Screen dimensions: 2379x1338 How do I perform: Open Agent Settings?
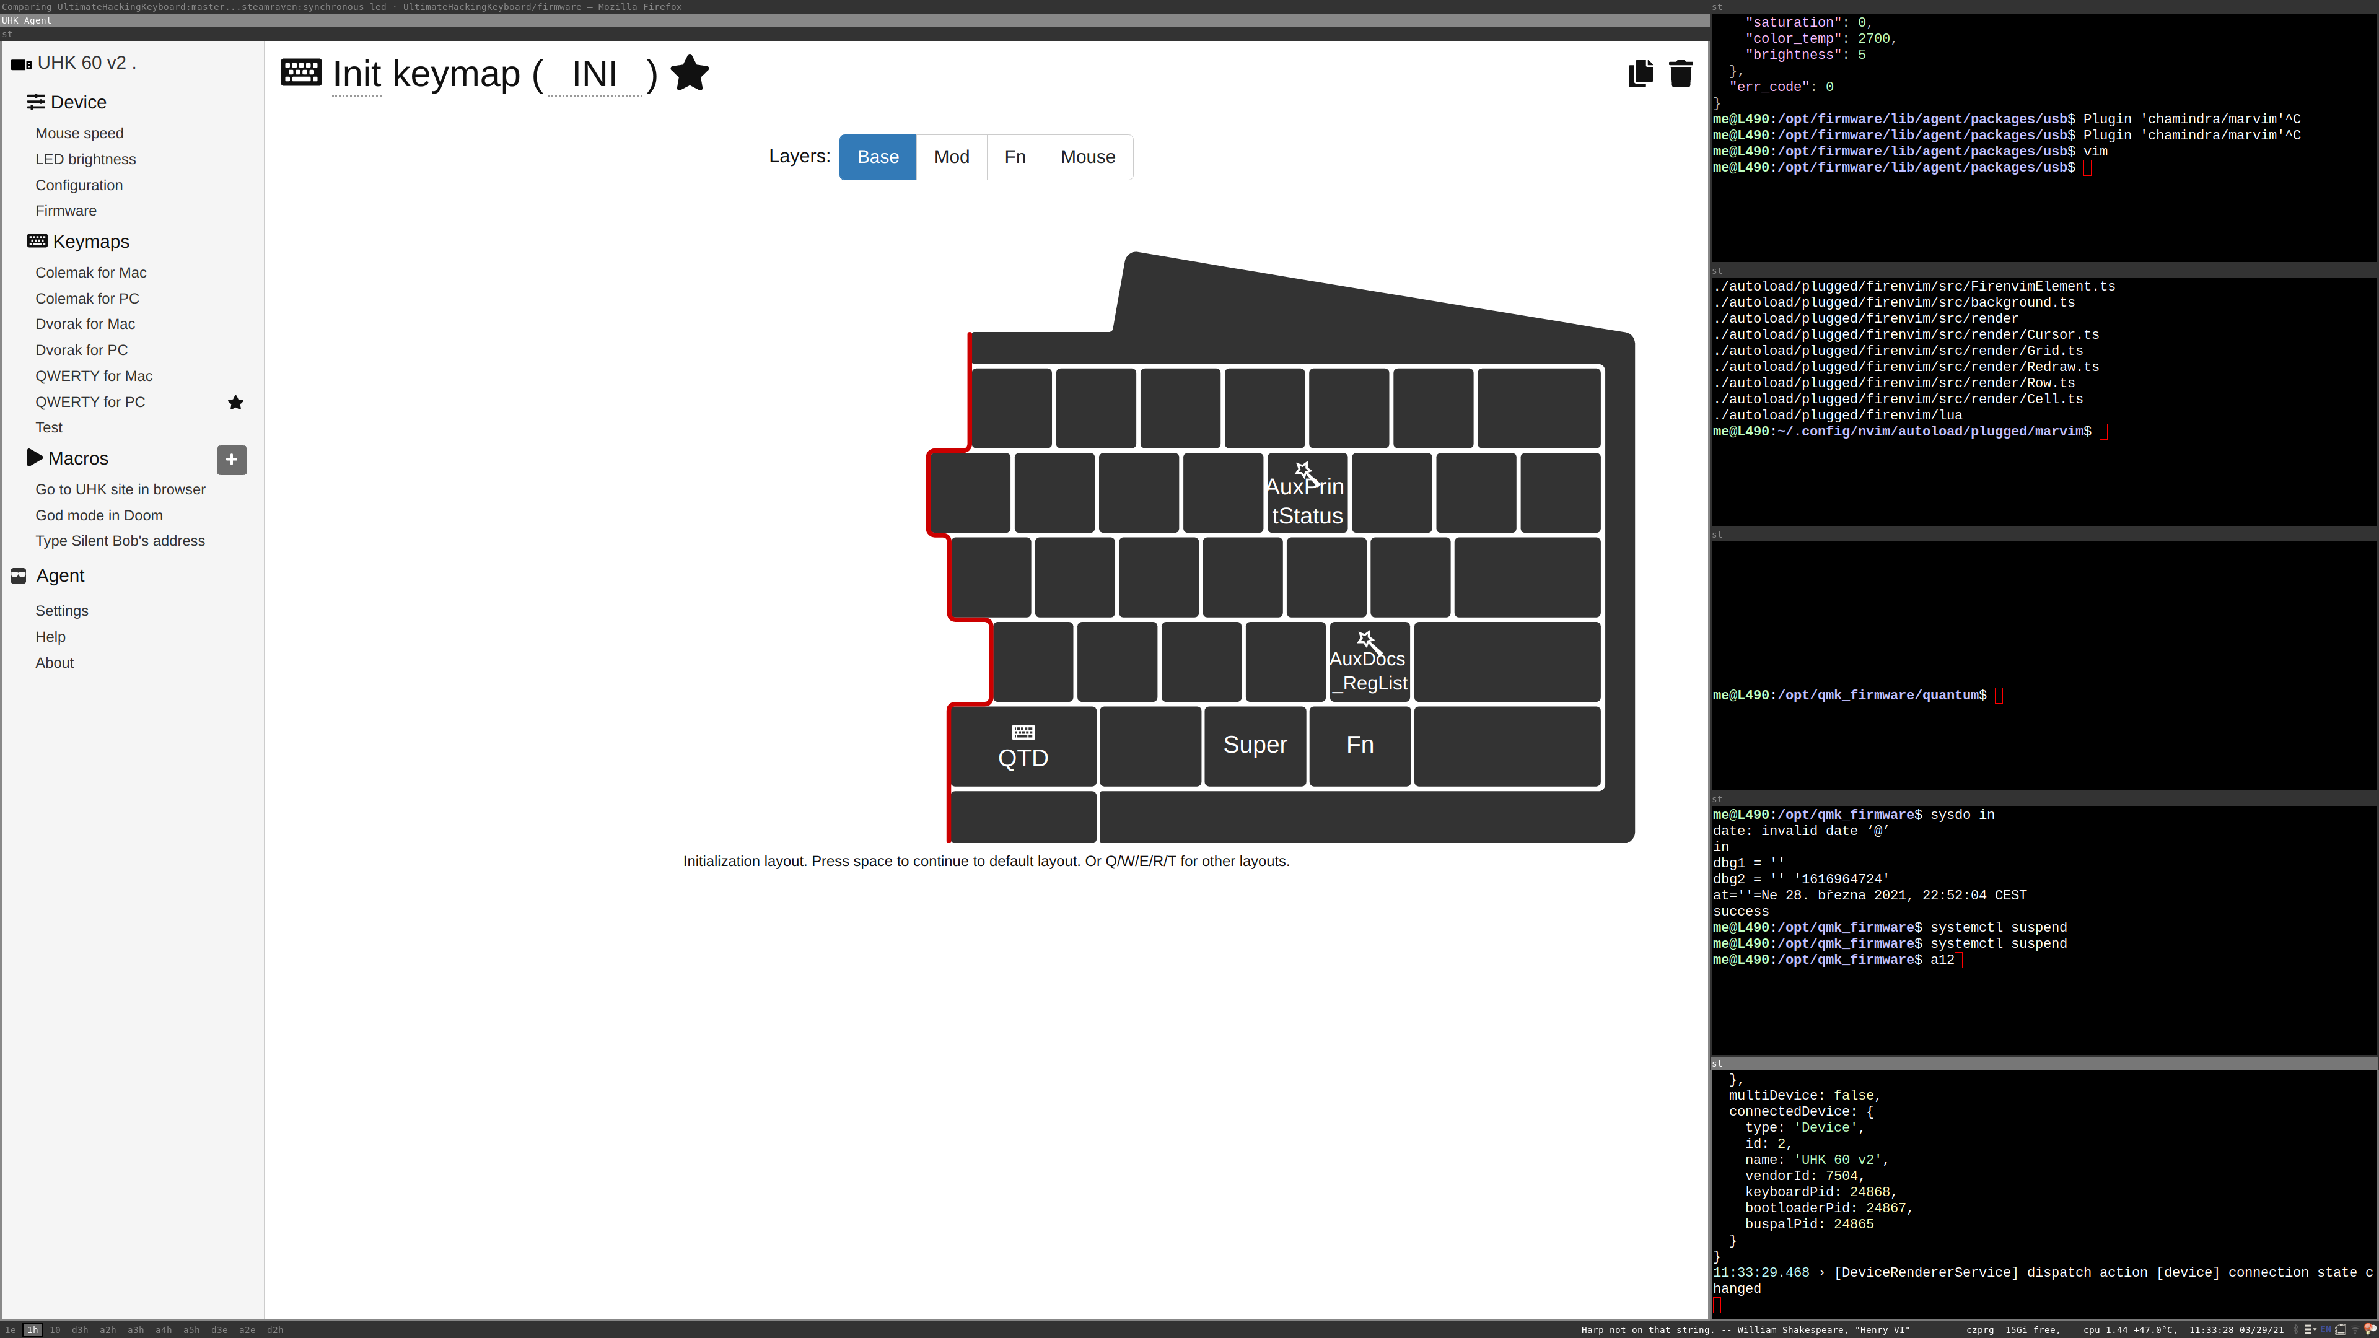61,610
